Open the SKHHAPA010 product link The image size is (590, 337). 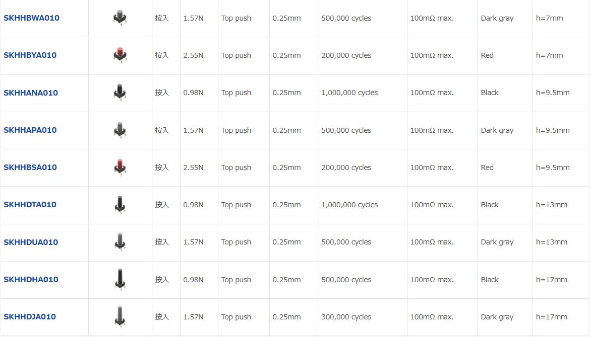pos(30,130)
